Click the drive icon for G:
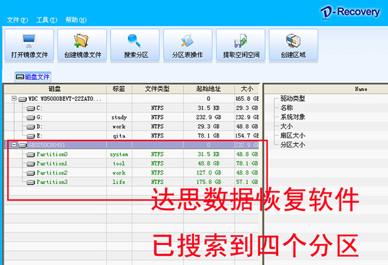The height and width of the screenshot is (265, 388). pyautogui.click(x=30, y=117)
